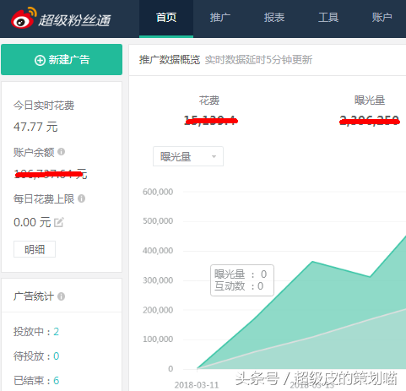Click the info icon beside 账户余额

coord(62,152)
